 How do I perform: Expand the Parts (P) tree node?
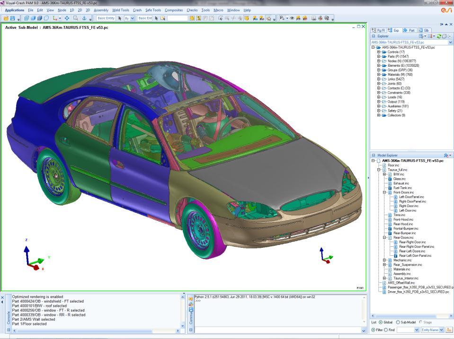pyautogui.click(x=379, y=56)
